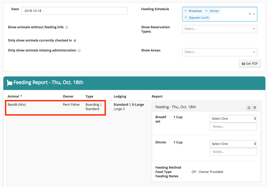Click Feeding - Thu, Oct. 18th panel title
Screen dimensions: 268x187
pos(176,107)
